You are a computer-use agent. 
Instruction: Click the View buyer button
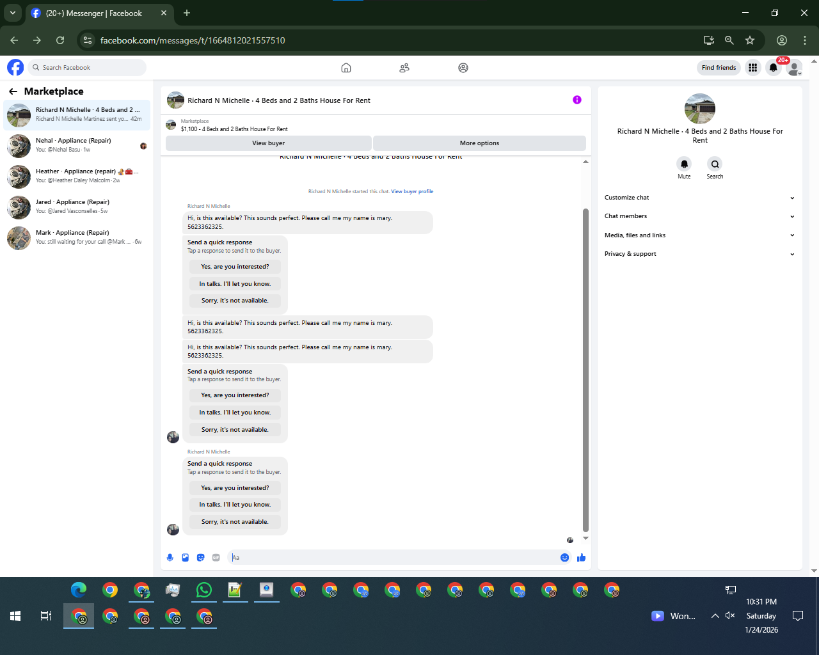[x=269, y=143]
